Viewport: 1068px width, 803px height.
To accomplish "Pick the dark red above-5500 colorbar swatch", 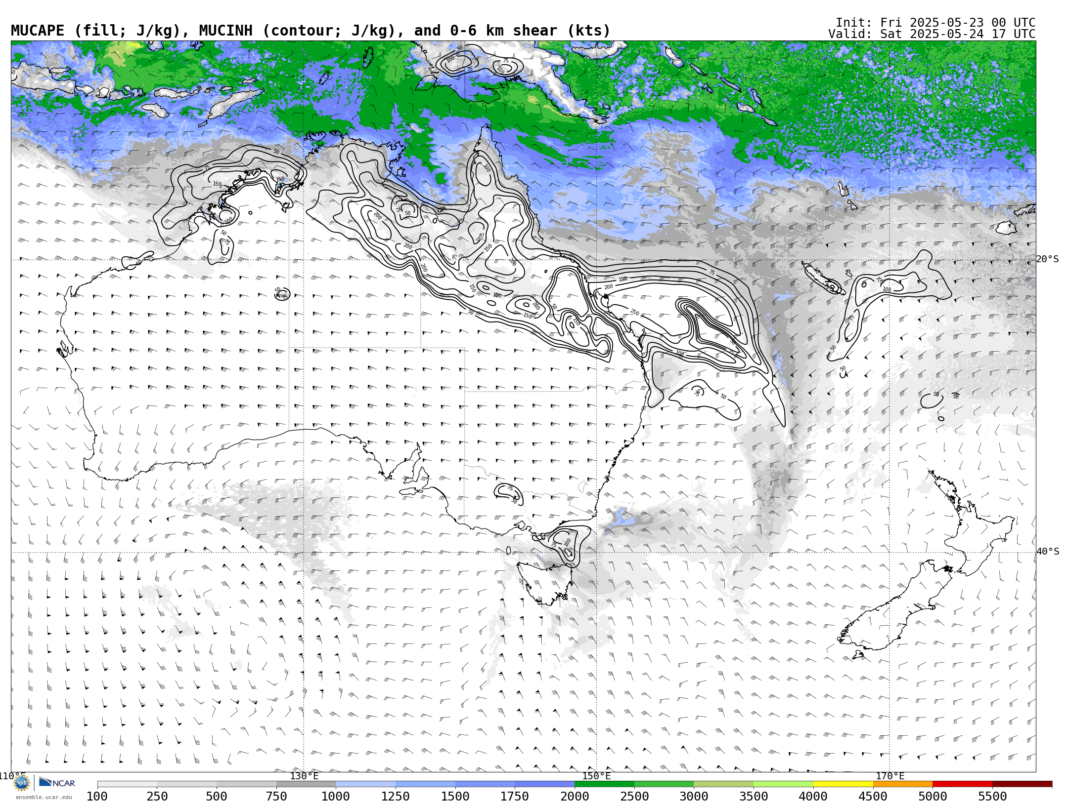I will click(x=1022, y=784).
